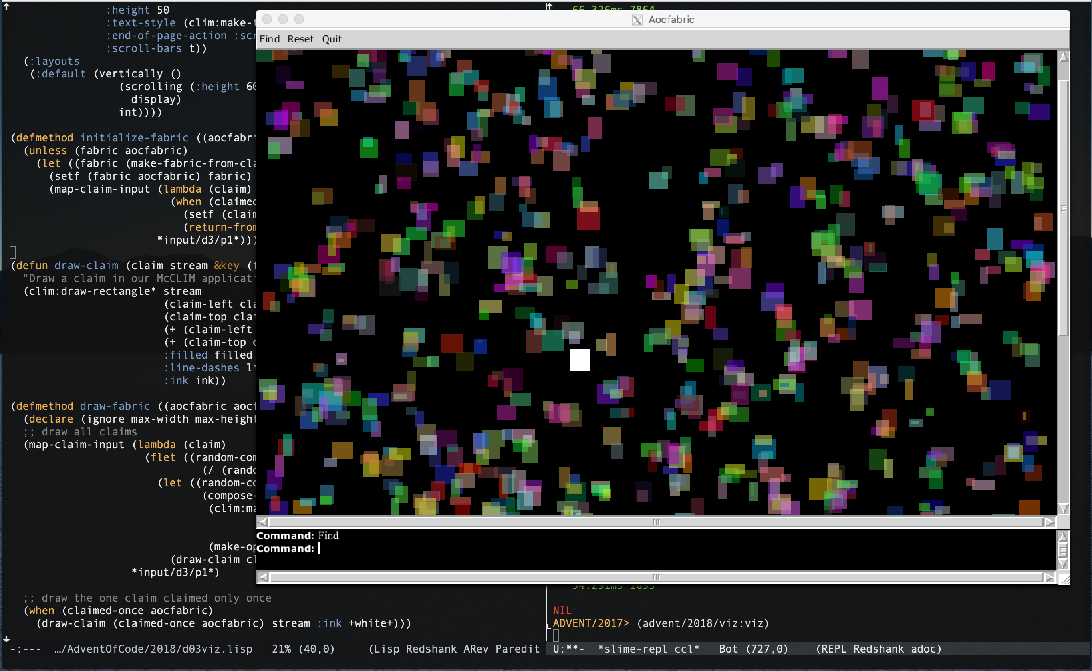This screenshot has height=671, width=1092.
Task: Select the Reset menu item
Action: tap(300, 39)
